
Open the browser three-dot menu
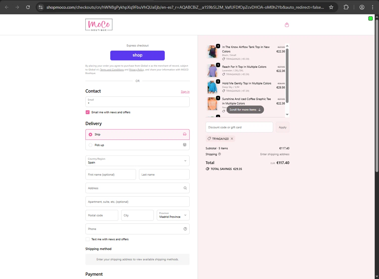coord(372,7)
